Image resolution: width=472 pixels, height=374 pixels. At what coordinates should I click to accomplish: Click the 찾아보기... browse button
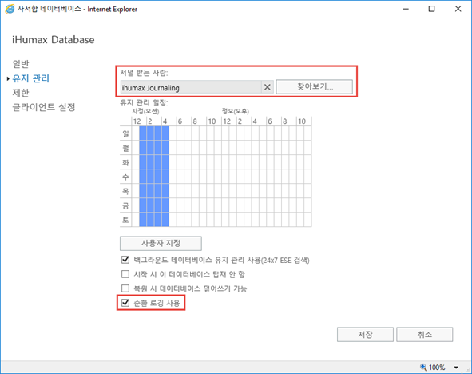pyautogui.click(x=314, y=87)
